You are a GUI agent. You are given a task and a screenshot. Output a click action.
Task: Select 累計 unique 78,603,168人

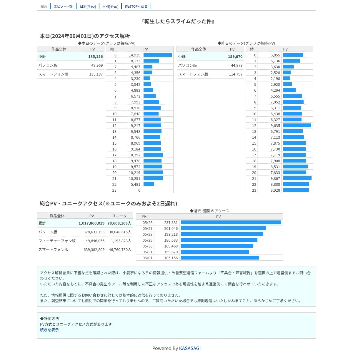pyautogui.click(x=119, y=223)
